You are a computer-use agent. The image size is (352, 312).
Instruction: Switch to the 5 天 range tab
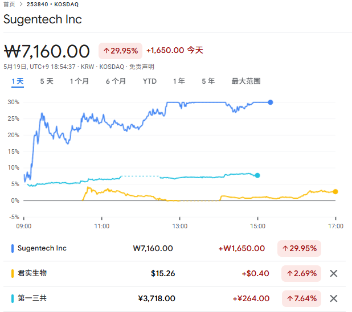[x=47, y=81]
